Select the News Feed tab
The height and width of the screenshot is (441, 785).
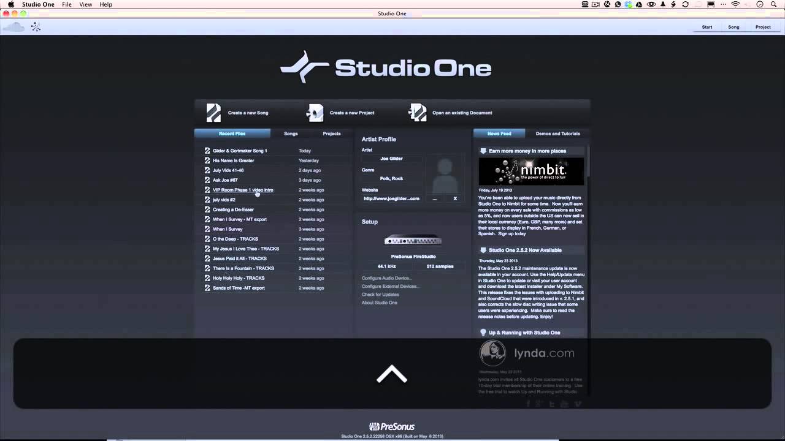click(x=499, y=134)
